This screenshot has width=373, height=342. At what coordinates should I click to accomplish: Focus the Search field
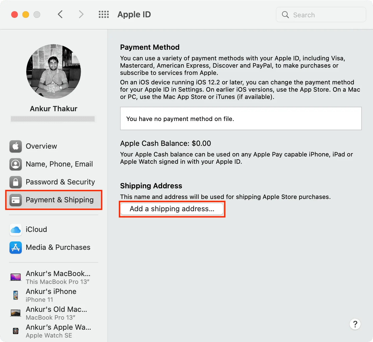click(321, 15)
